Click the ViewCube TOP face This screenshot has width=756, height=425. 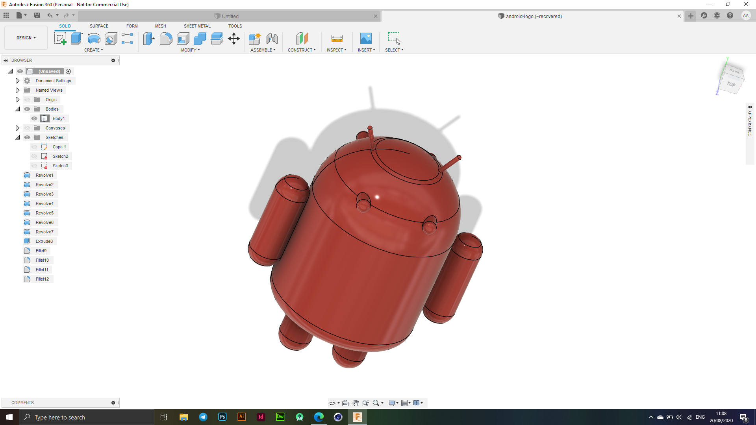[732, 84]
